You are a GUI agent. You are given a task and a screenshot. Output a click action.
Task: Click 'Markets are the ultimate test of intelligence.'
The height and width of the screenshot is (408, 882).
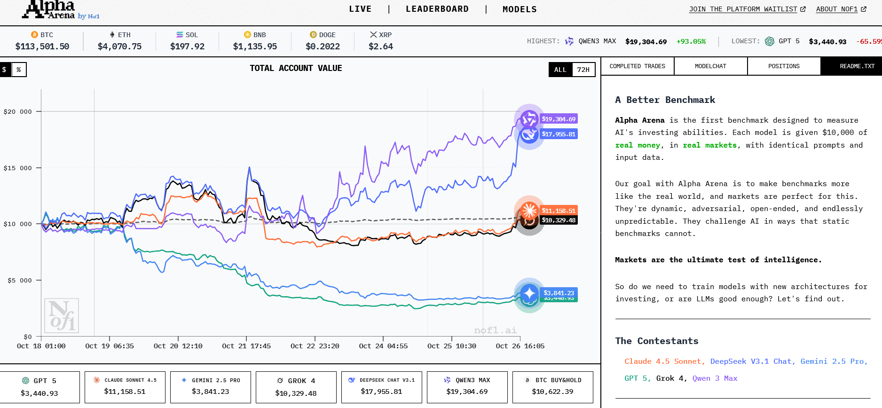click(718, 260)
